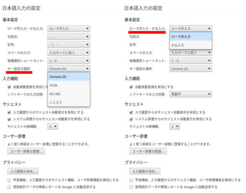The height and width of the screenshot is (193, 246).
Task: Toggle システム辞書からのサジェスト checkbox in right panel
Action: pyautogui.click(x=131, y=119)
